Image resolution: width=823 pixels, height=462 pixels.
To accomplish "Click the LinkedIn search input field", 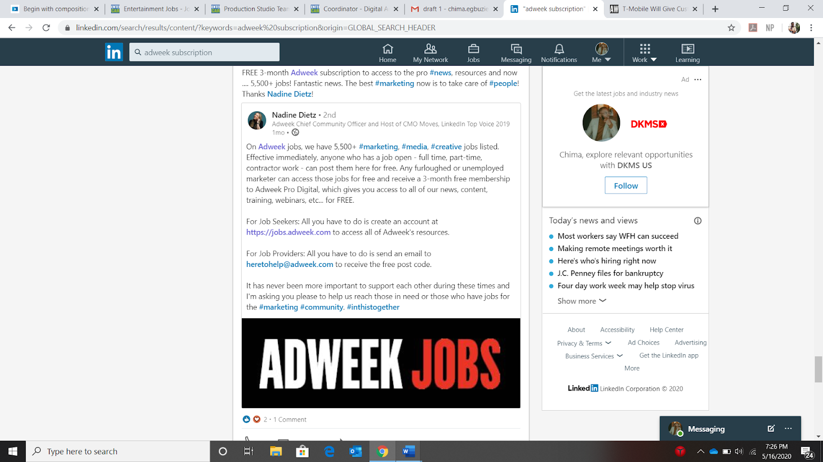I will (204, 52).
